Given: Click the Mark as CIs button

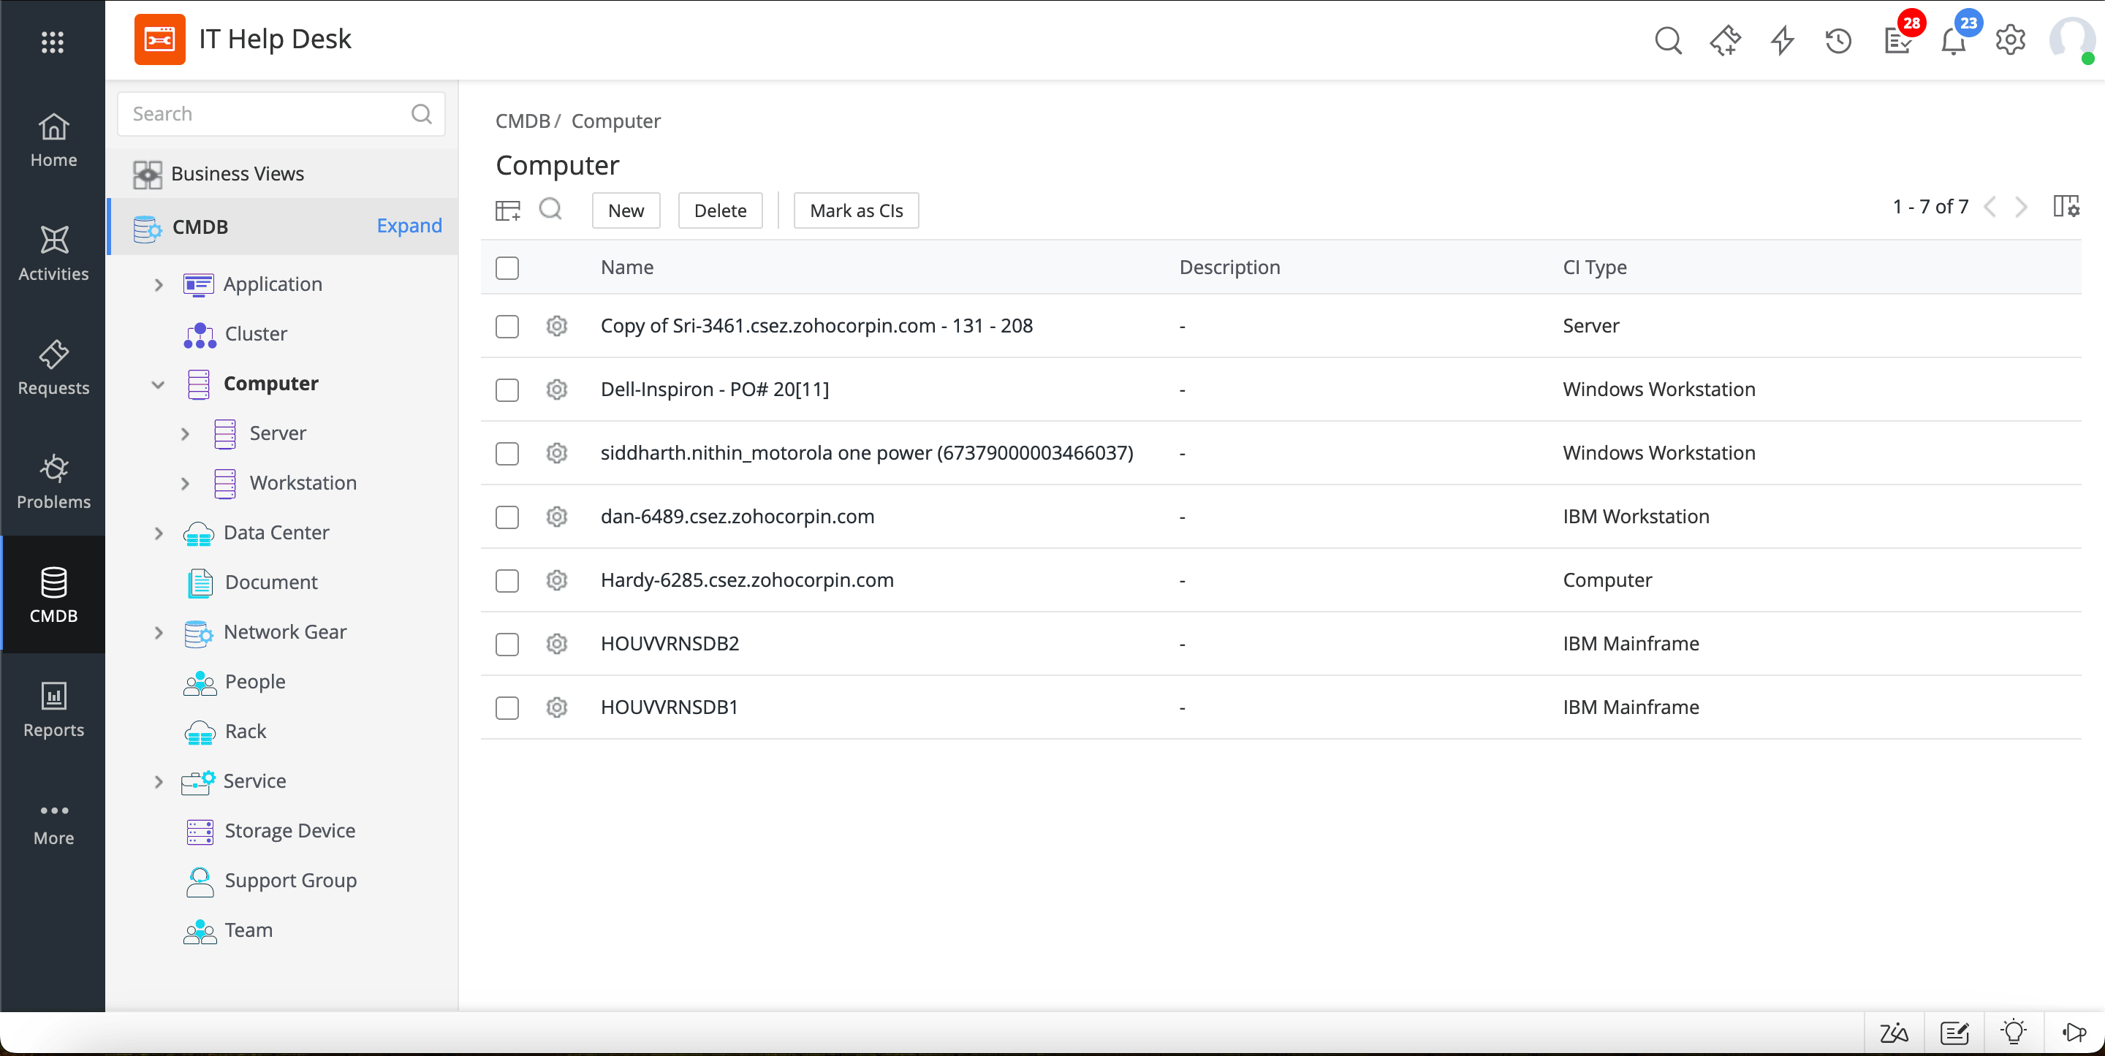Looking at the screenshot, I should tap(856, 210).
